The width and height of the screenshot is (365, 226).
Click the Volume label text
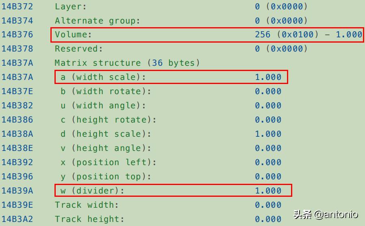pos(74,34)
